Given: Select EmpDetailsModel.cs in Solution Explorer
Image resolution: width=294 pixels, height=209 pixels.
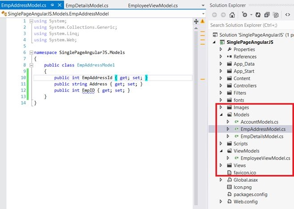Looking at the screenshot, I should click(262, 136).
